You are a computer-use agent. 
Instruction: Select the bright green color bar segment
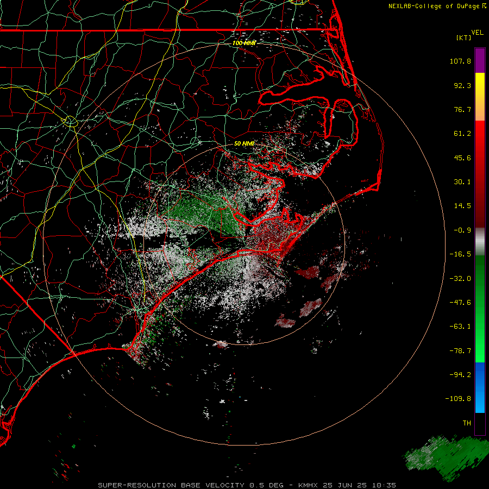pyautogui.click(x=480, y=349)
